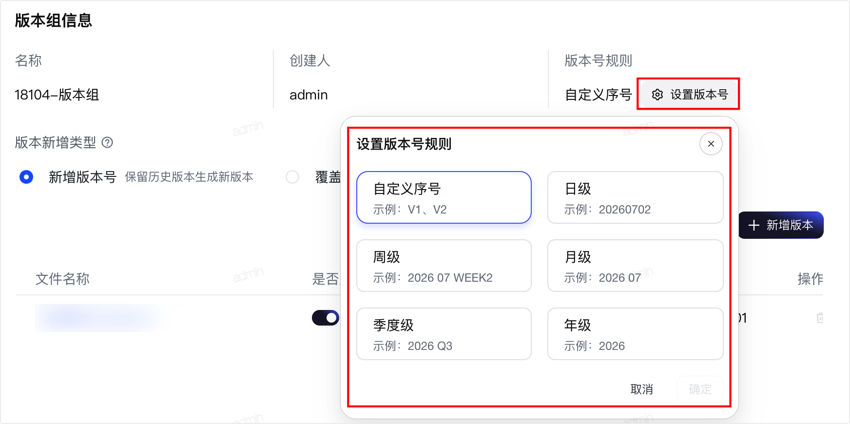Confirm with the 确定 button

[700, 389]
